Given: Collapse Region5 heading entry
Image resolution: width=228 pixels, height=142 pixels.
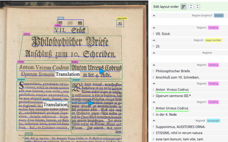Looking at the screenshot, I should tap(154, 65).
